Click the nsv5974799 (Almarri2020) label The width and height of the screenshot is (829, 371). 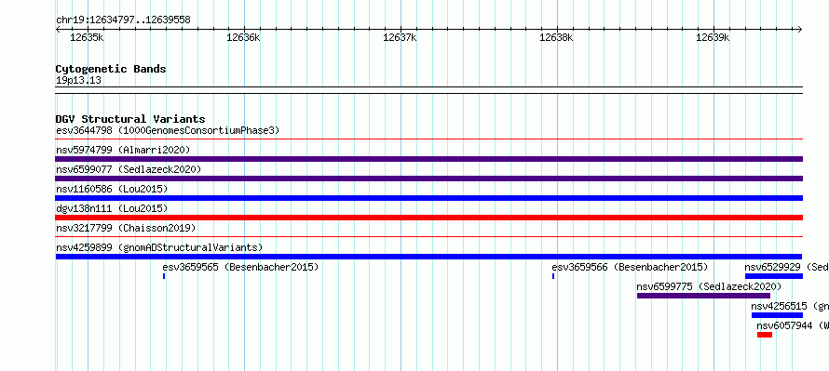click(123, 150)
